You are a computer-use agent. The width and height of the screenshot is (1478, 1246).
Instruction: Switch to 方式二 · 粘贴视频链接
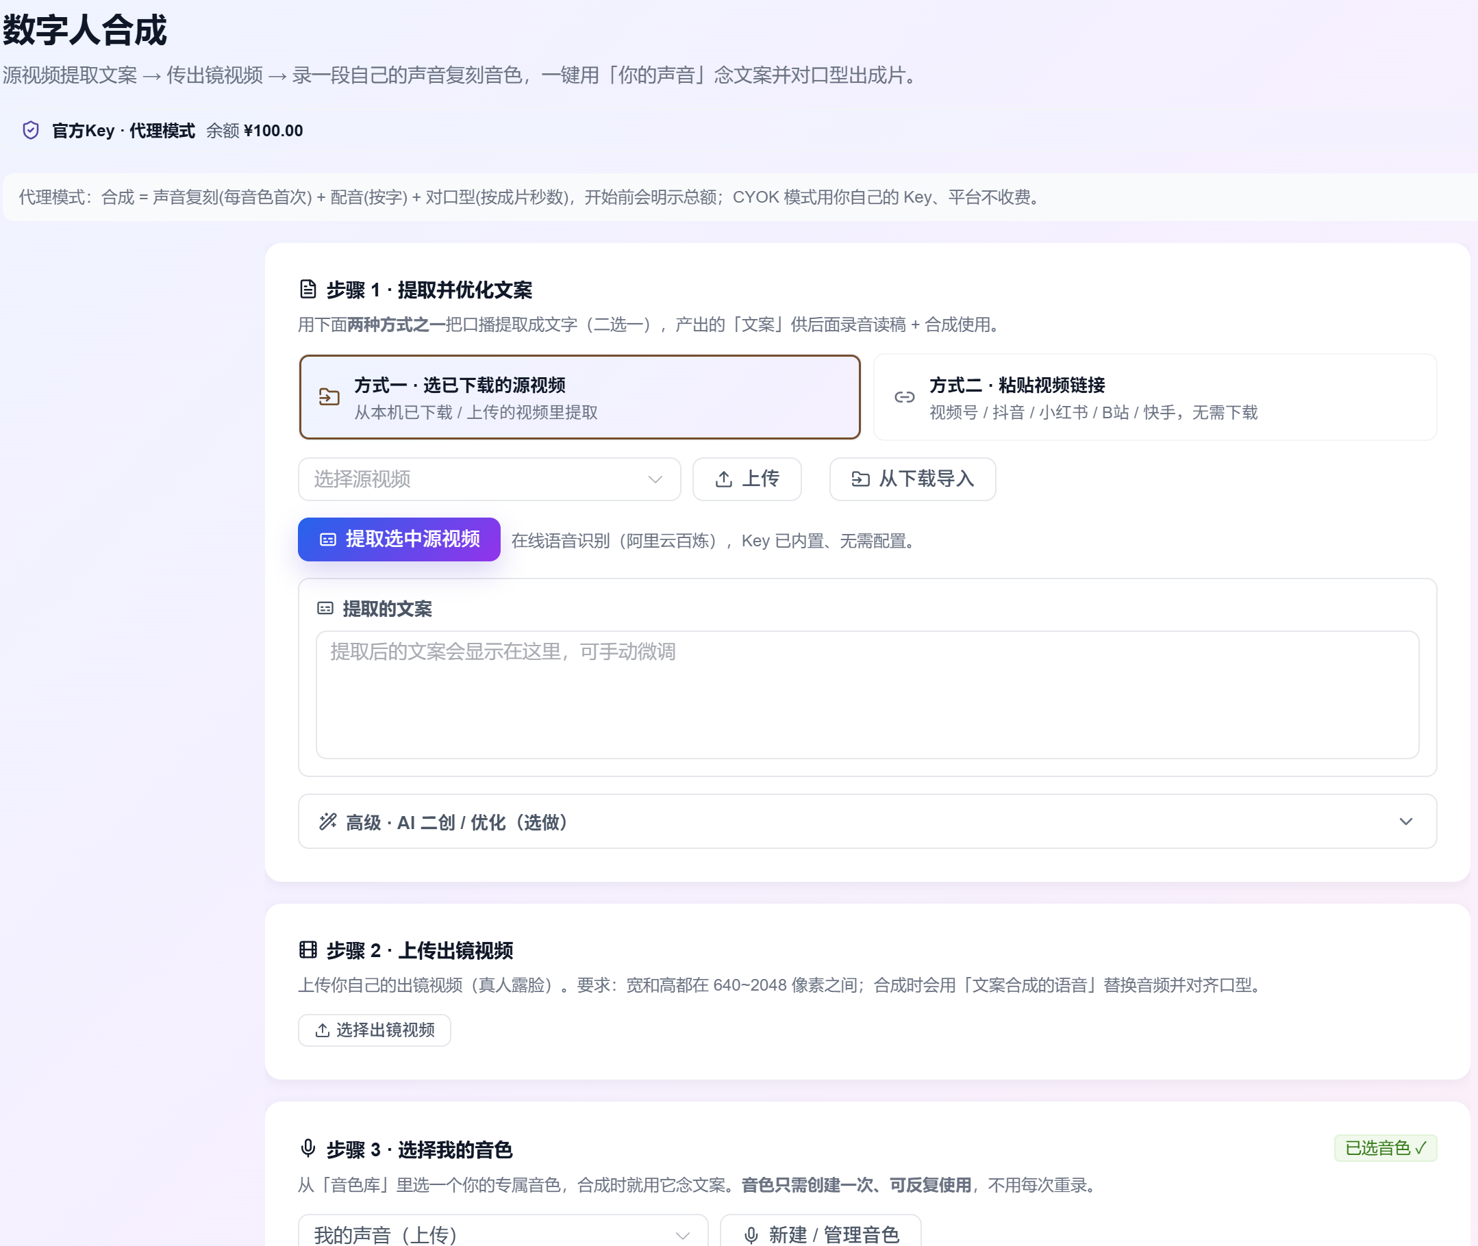(1155, 397)
